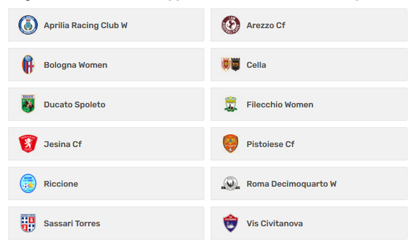The height and width of the screenshot is (248, 419).
Task: Open the Pistoiese Cf team name
Action: tap(270, 144)
